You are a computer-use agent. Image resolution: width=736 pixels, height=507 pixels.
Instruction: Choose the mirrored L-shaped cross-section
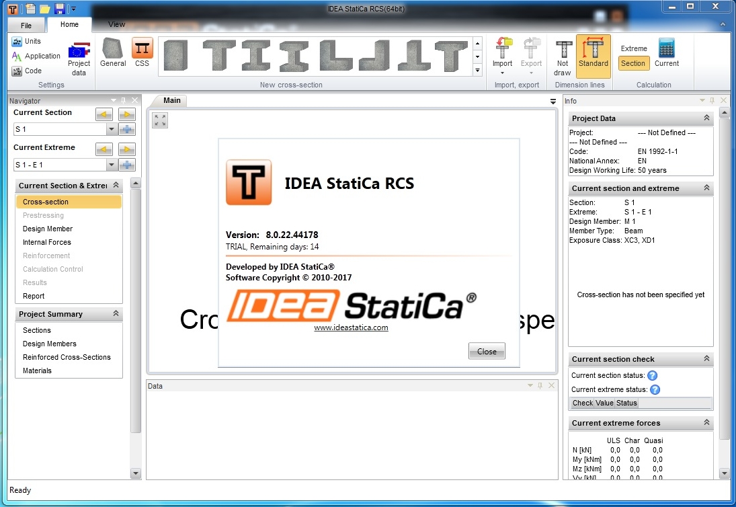pos(374,55)
